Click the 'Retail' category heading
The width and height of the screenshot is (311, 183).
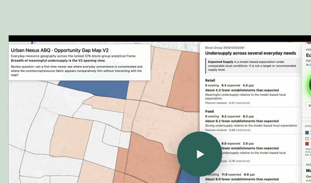click(x=210, y=80)
